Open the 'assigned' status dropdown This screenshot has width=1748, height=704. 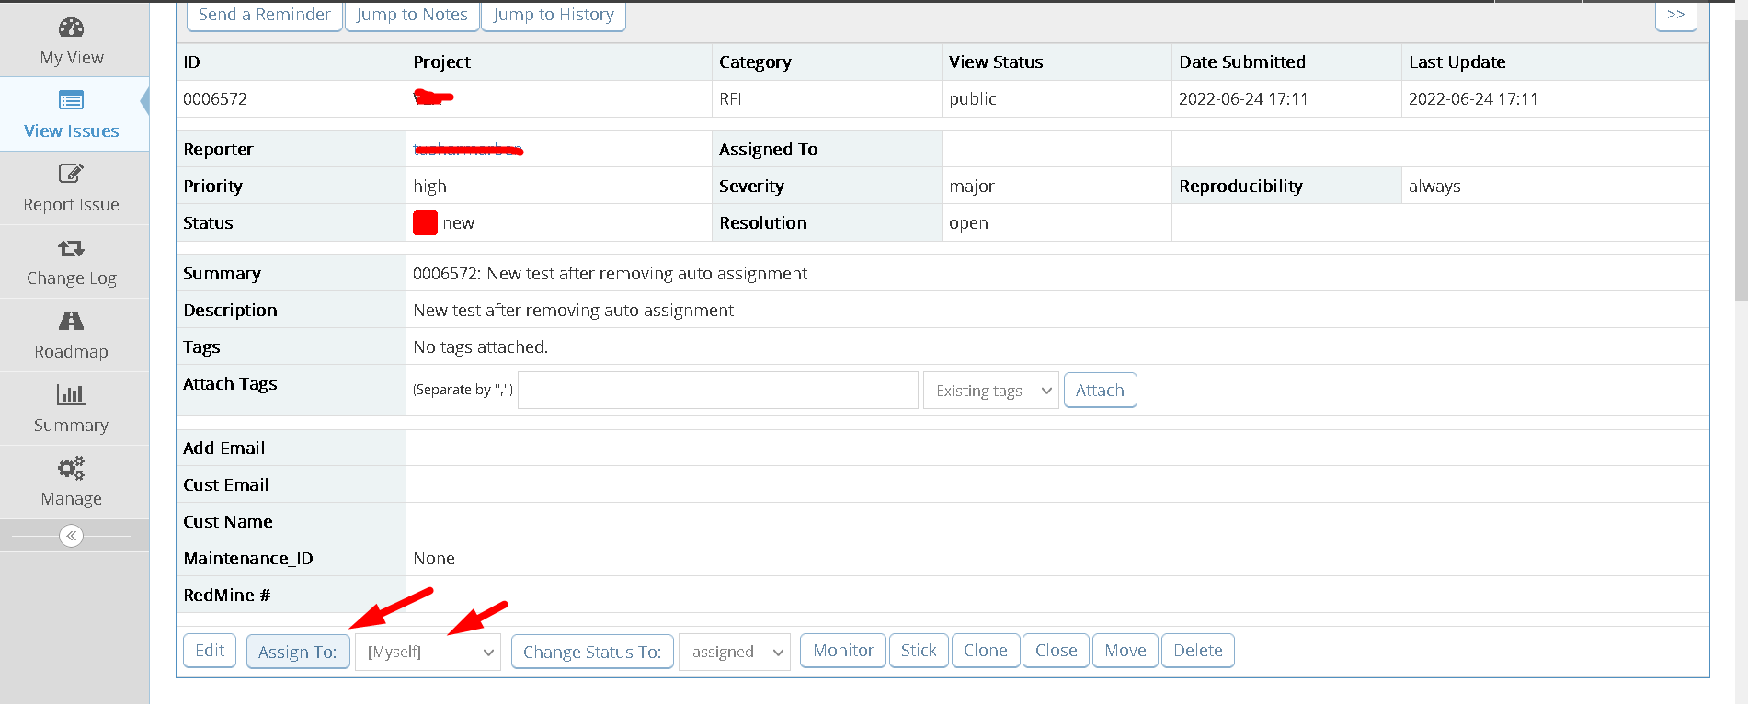click(x=734, y=652)
